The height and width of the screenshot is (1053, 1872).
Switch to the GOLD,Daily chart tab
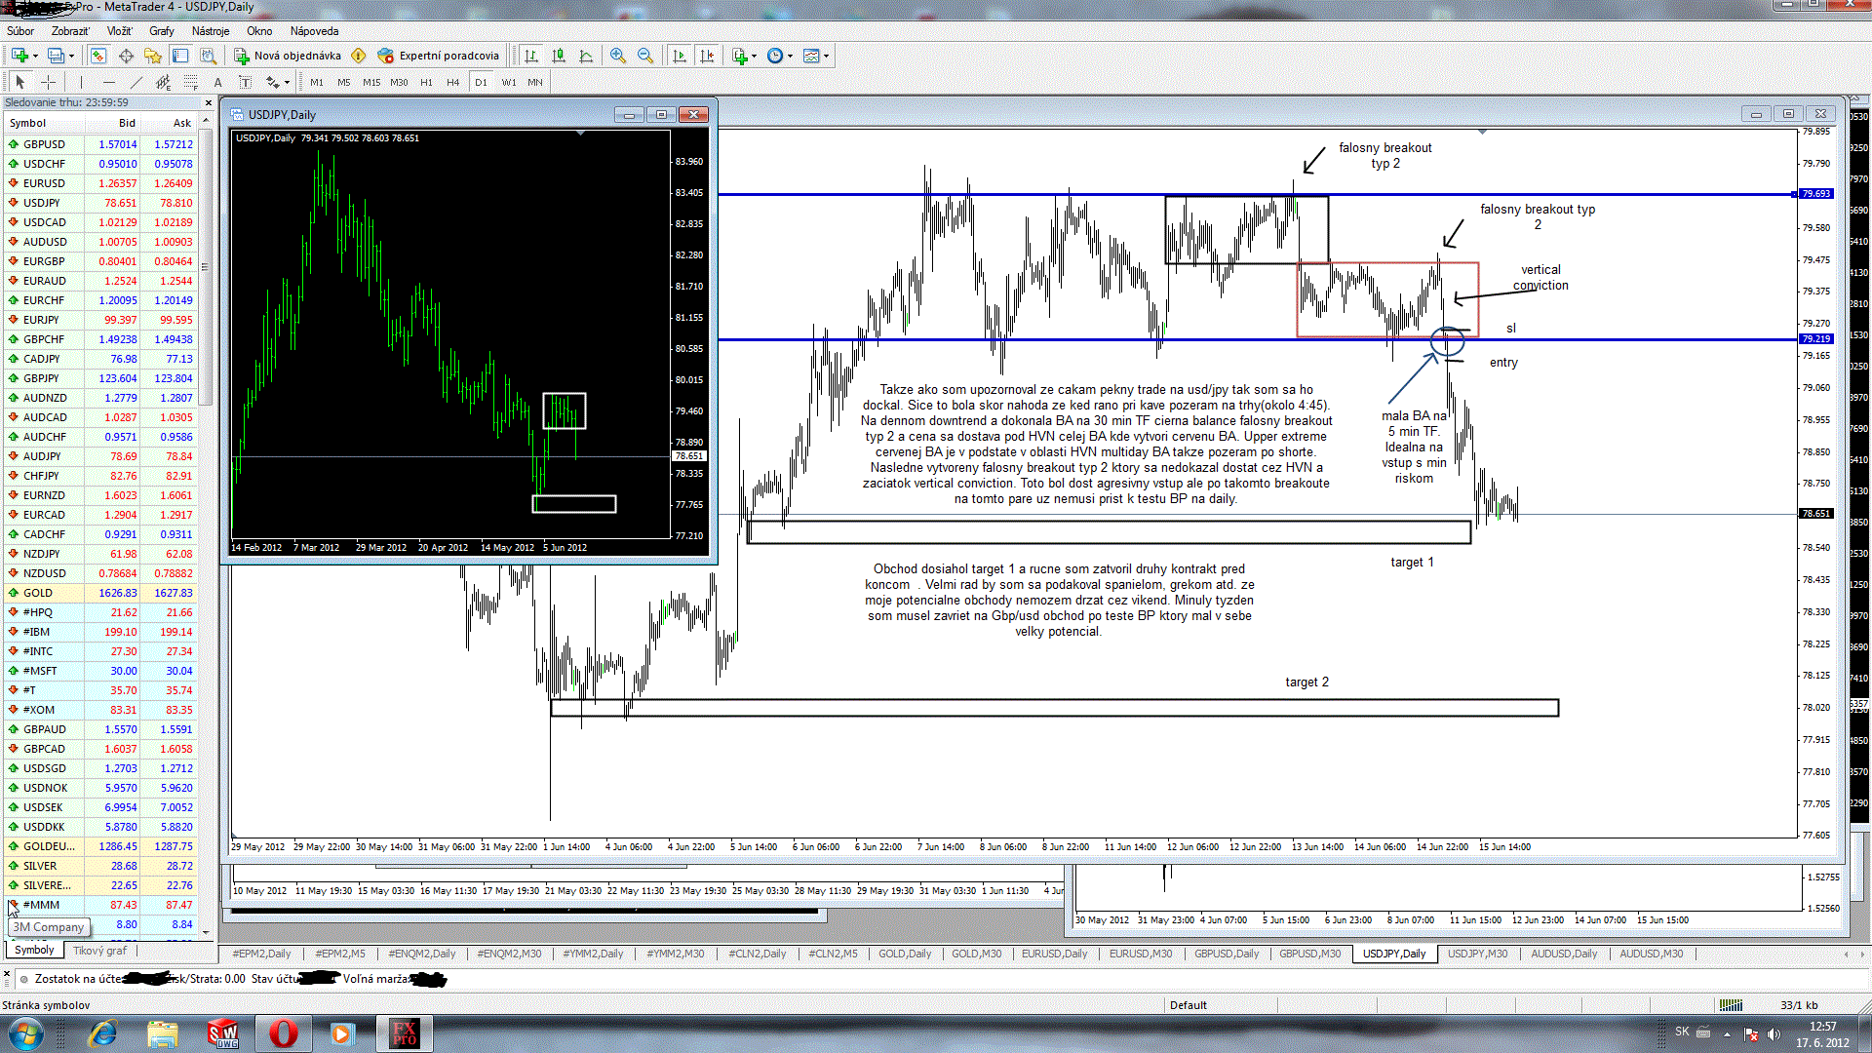[904, 954]
